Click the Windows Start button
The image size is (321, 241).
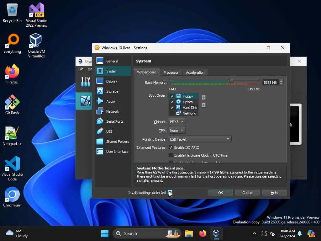tap(105, 233)
